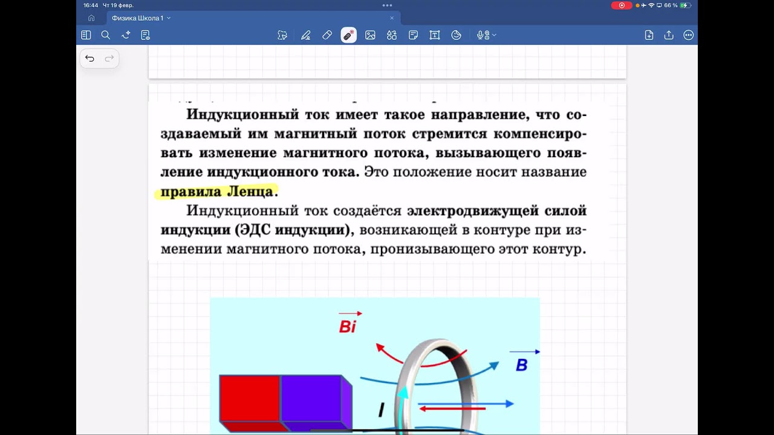Image resolution: width=774 pixels, height=435 pixels.
Task: Add a new page
Action: [x=649, y=35]
